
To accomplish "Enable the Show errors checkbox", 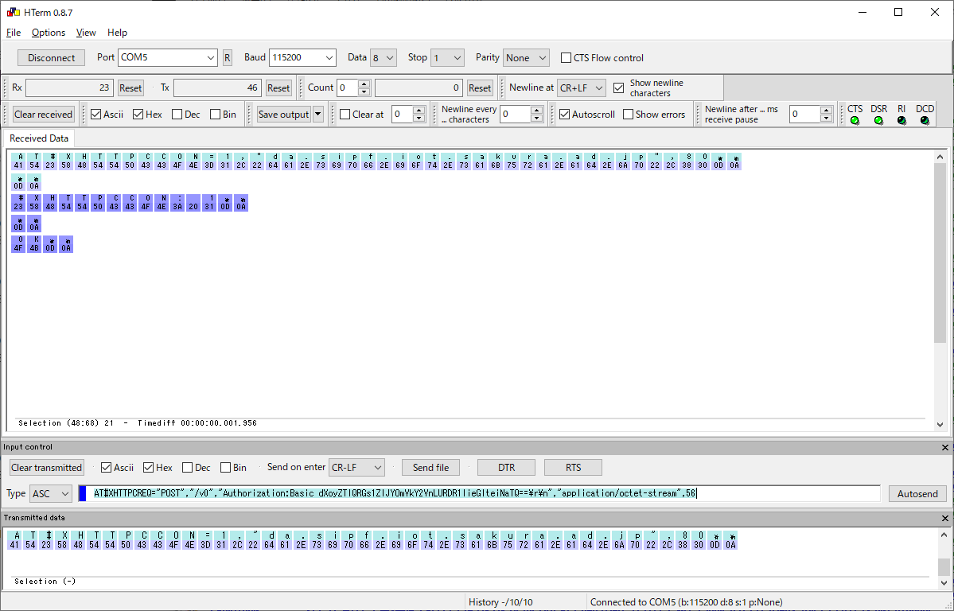I will point(629,115).
